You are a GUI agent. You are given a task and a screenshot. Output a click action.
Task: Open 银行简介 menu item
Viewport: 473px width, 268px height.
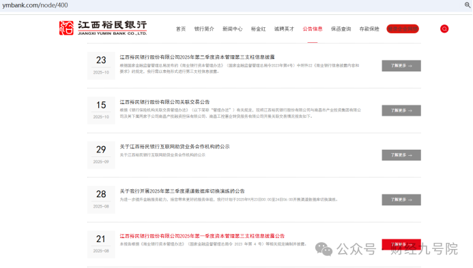tap(204, 29)
